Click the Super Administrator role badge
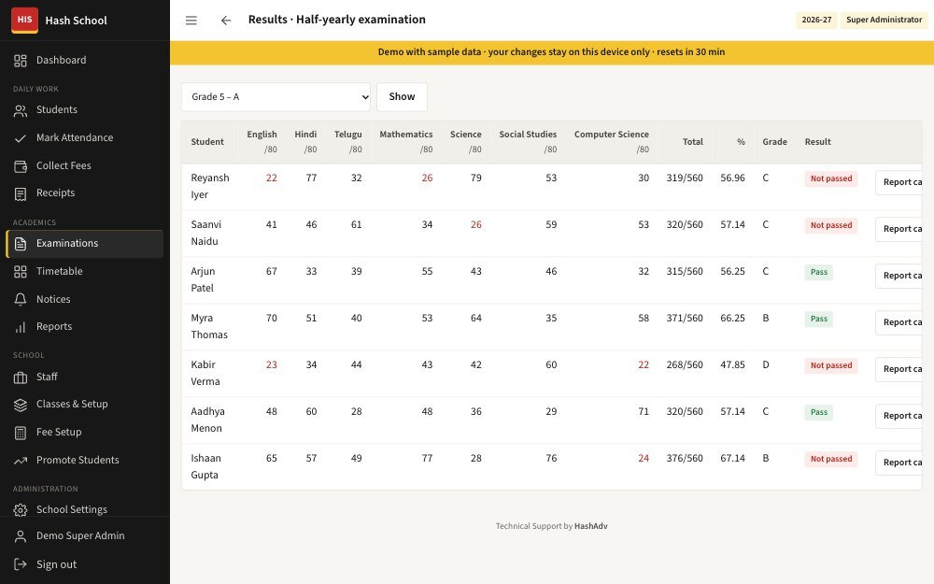The width and height of the screenshot is (934, 584). tap(884, 20)
